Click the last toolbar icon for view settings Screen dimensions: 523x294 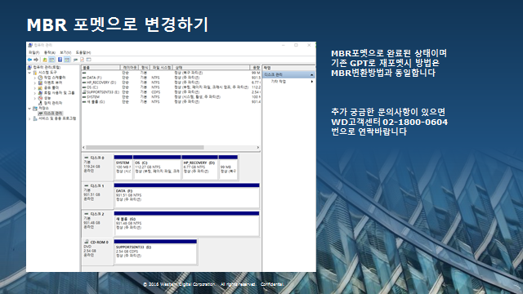coord(89,60)
